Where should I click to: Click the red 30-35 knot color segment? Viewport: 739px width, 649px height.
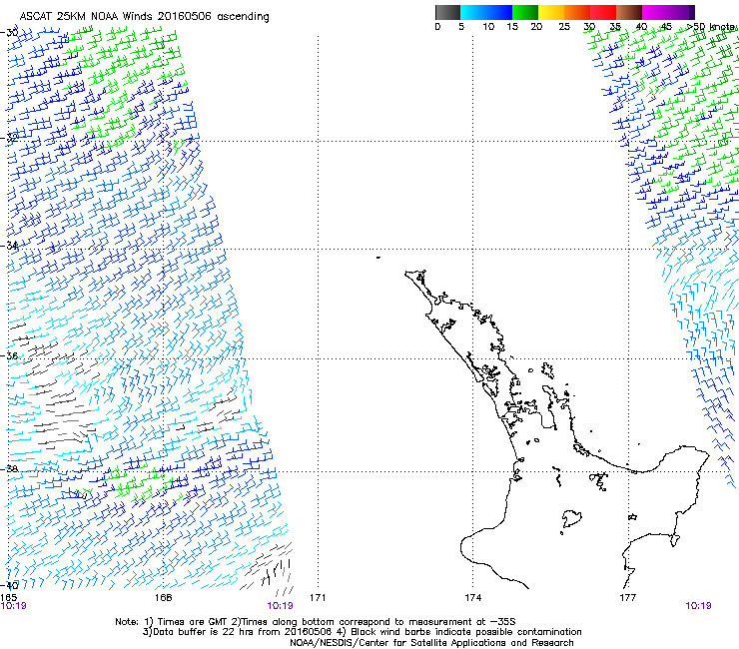[603, 12]
